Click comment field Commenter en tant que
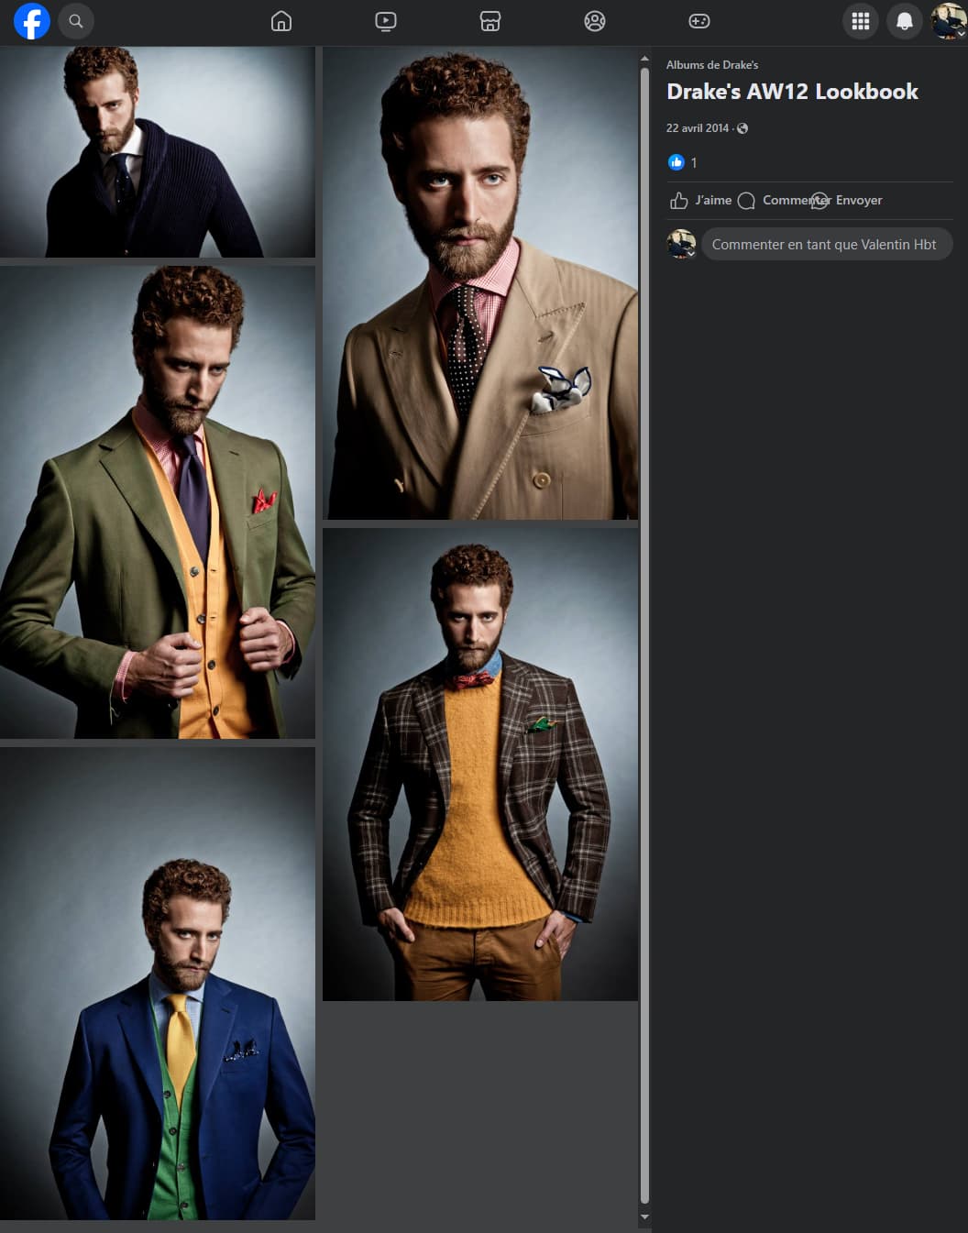968x1233 pixels. [x=827, y=245]
